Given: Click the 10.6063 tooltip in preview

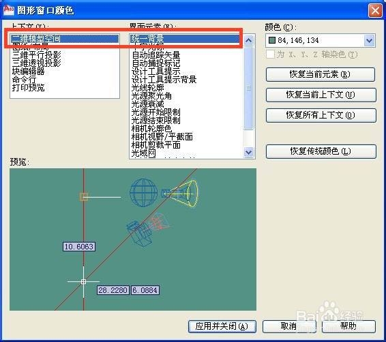Looking at the screenshot, I should click(x=79, y=247).
